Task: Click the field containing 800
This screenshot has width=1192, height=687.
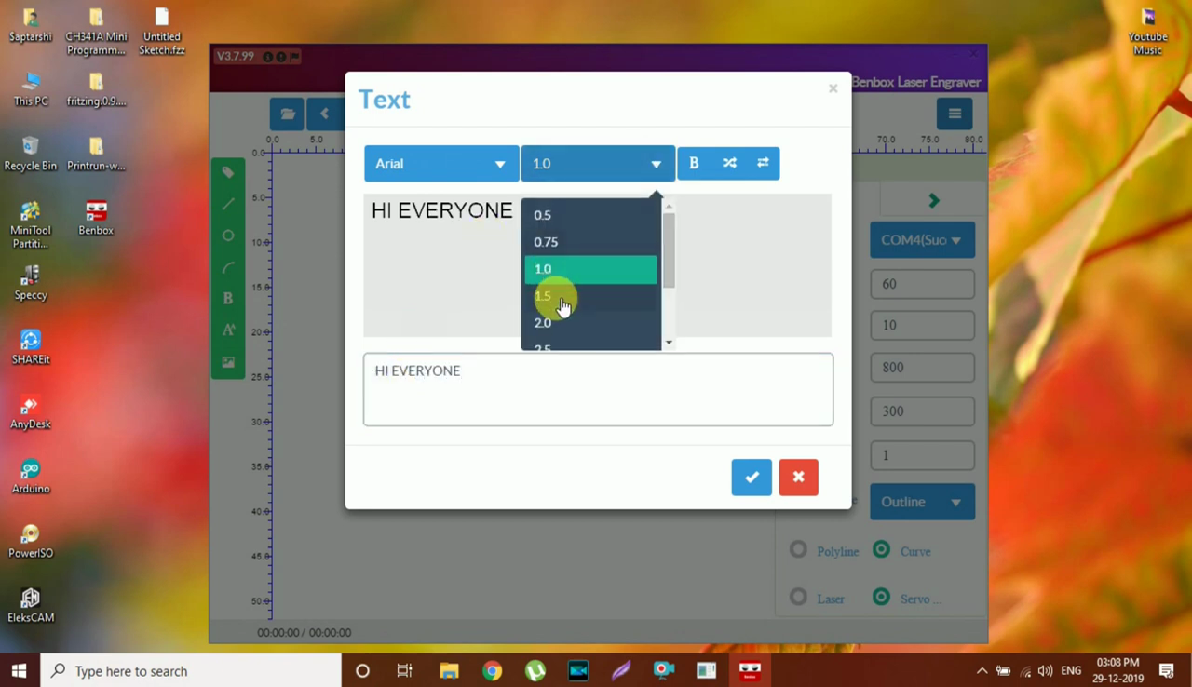Action: point(922,368)
